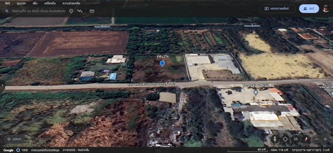Viewport: 333px width, 153px height.
Task: Select the add placemark pin tool
Action: tap(71, 11)
